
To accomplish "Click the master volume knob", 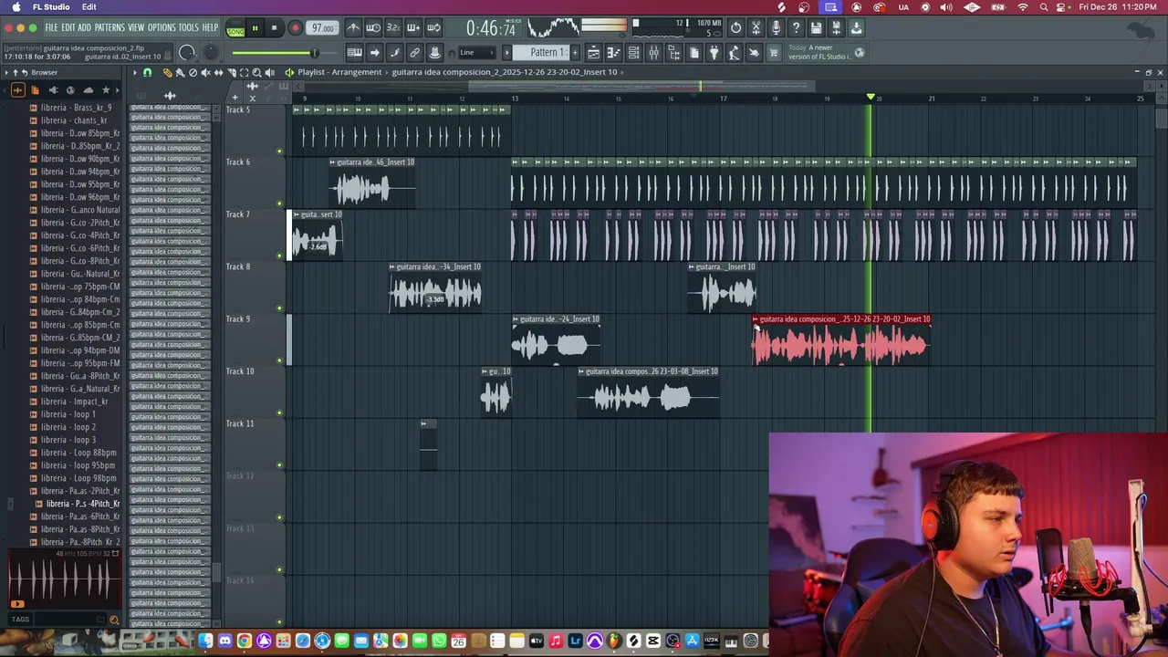I will tap(187, 53).
